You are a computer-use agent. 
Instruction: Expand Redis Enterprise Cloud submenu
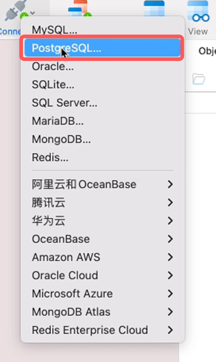[x=103, y=330]
